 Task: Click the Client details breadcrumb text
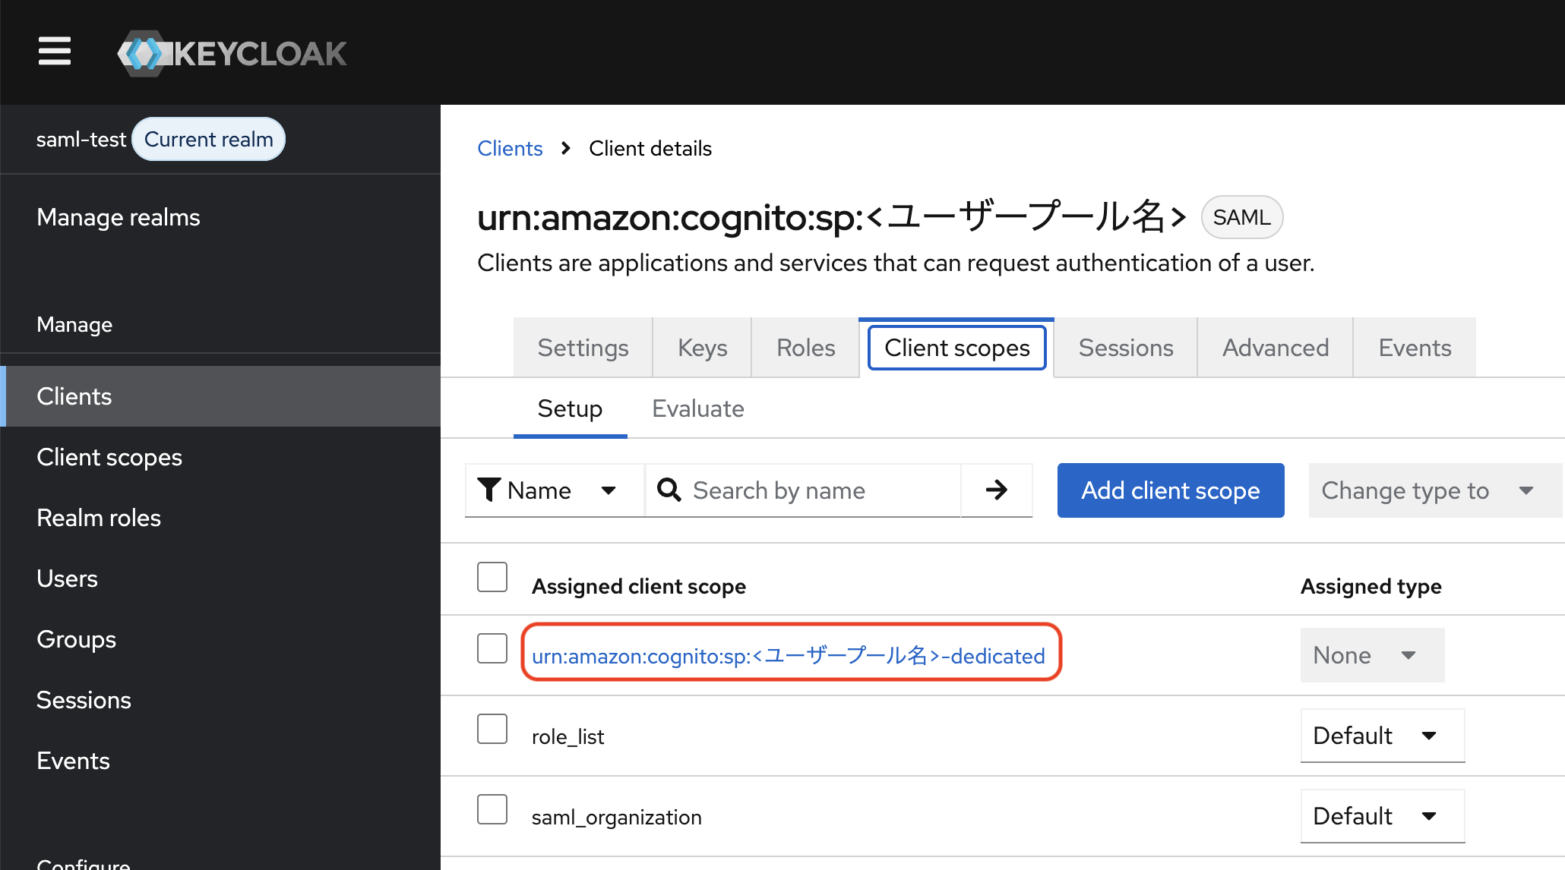650,148
